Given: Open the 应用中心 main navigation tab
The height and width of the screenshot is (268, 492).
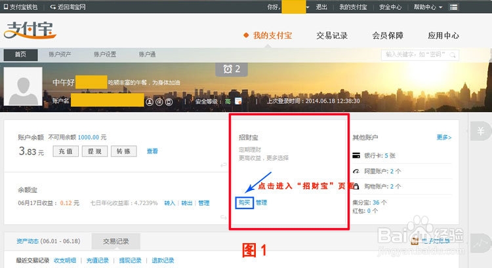Looking at the screenshot, I should coord(443,35).
